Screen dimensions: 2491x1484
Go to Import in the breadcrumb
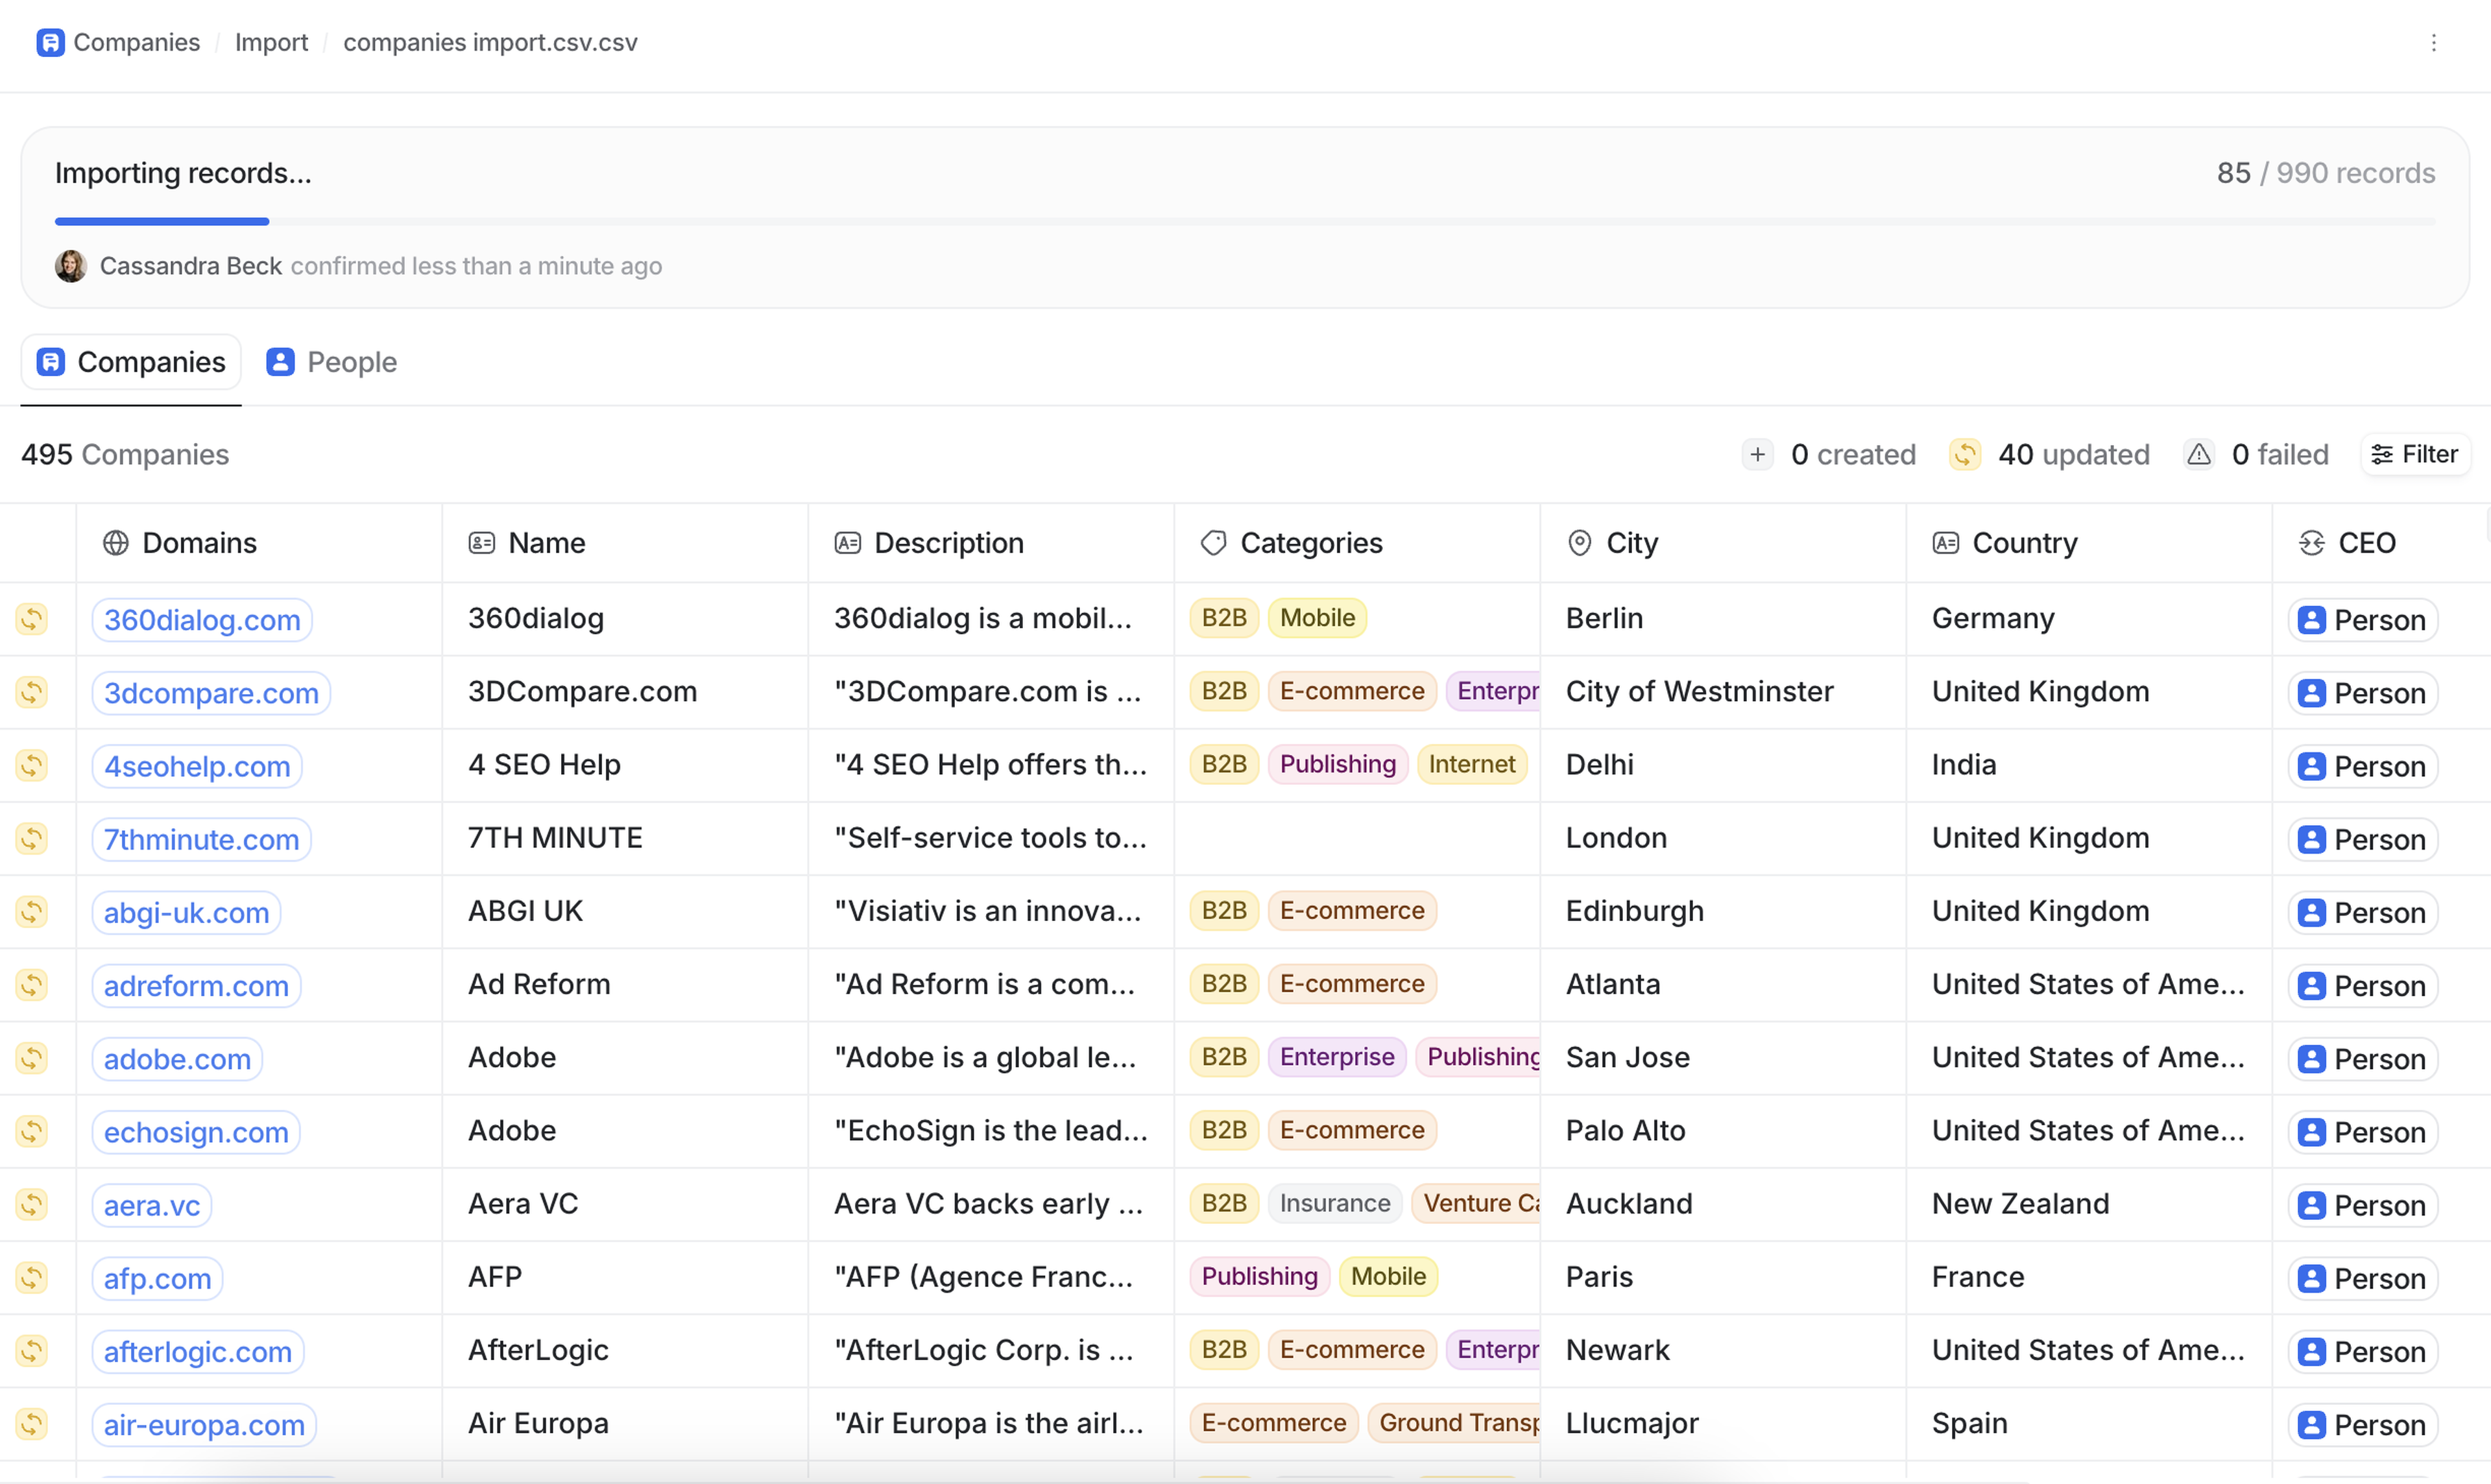coord(271,42)
